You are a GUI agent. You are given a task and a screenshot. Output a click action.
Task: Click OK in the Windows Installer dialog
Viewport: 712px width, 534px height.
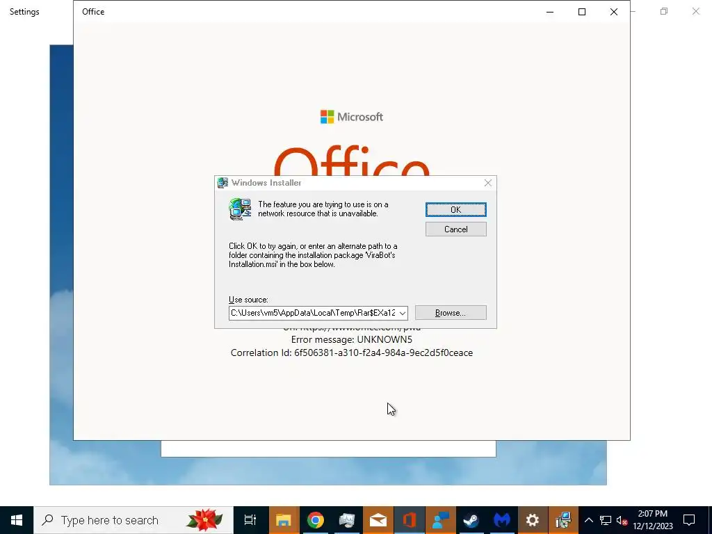click(456, 210)
